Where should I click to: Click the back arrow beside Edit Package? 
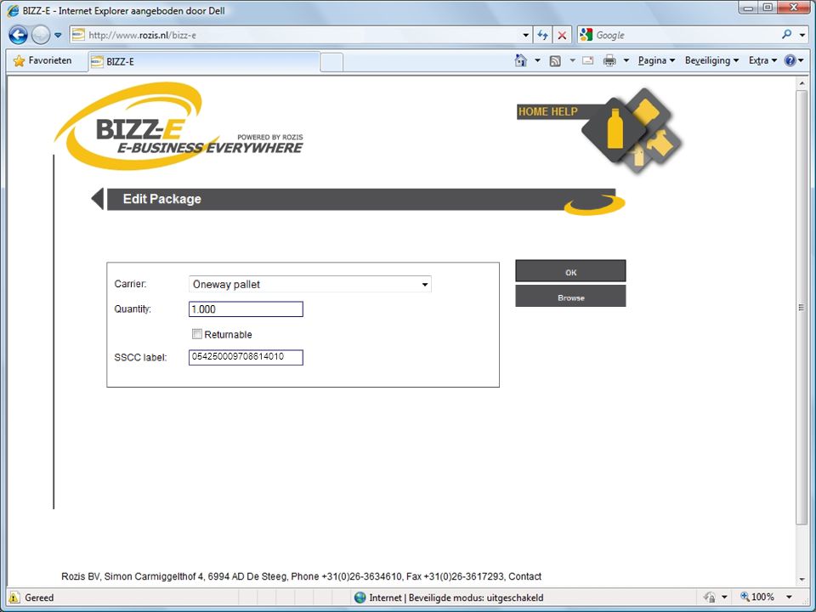97,199
